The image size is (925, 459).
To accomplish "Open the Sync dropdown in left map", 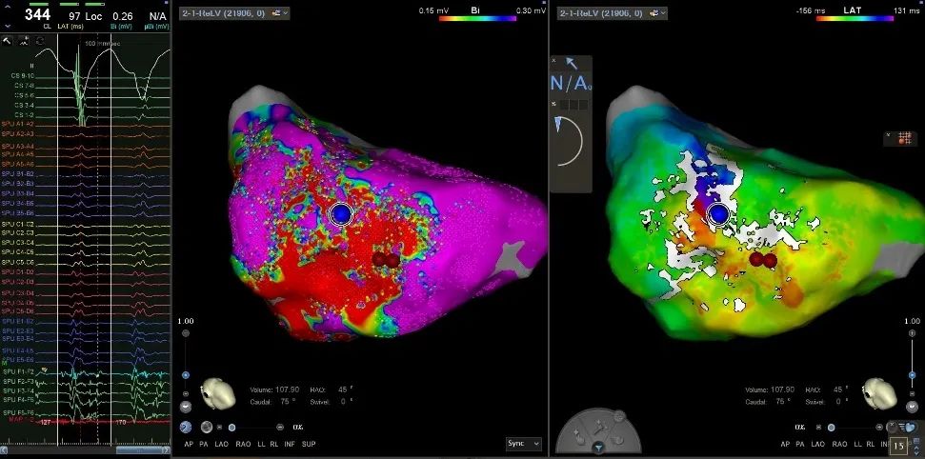I will pos(524,444).
